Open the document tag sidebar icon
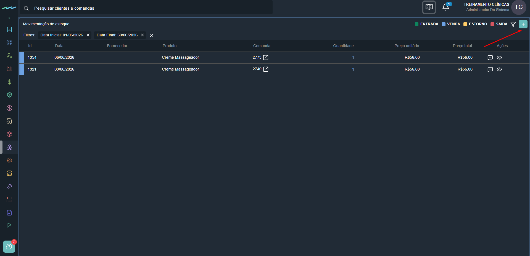Viewport: 530px width, 256px height. [9, 121]
